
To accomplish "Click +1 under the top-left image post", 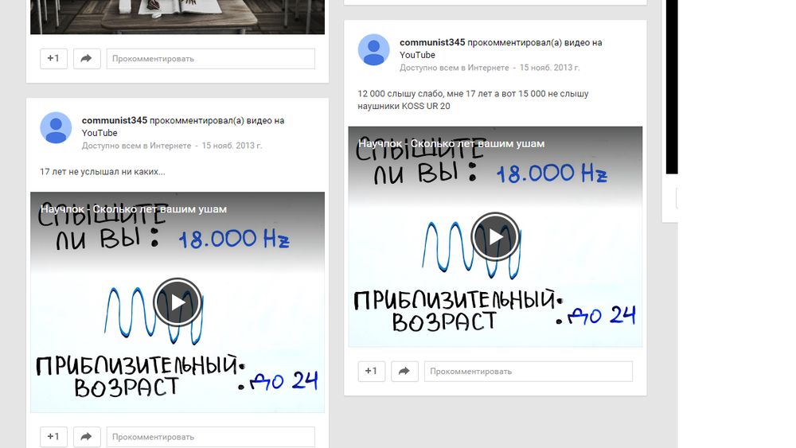I will (53, 59).
